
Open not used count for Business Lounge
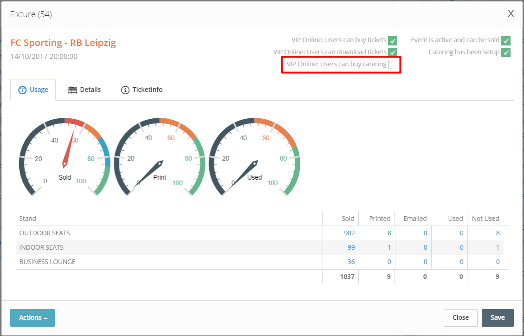pyautogui.click(x=498, y=262)
